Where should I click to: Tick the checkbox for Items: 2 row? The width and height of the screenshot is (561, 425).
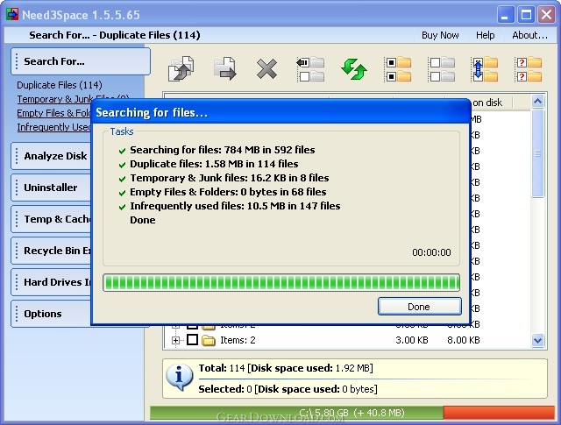(x=193, y=340)
